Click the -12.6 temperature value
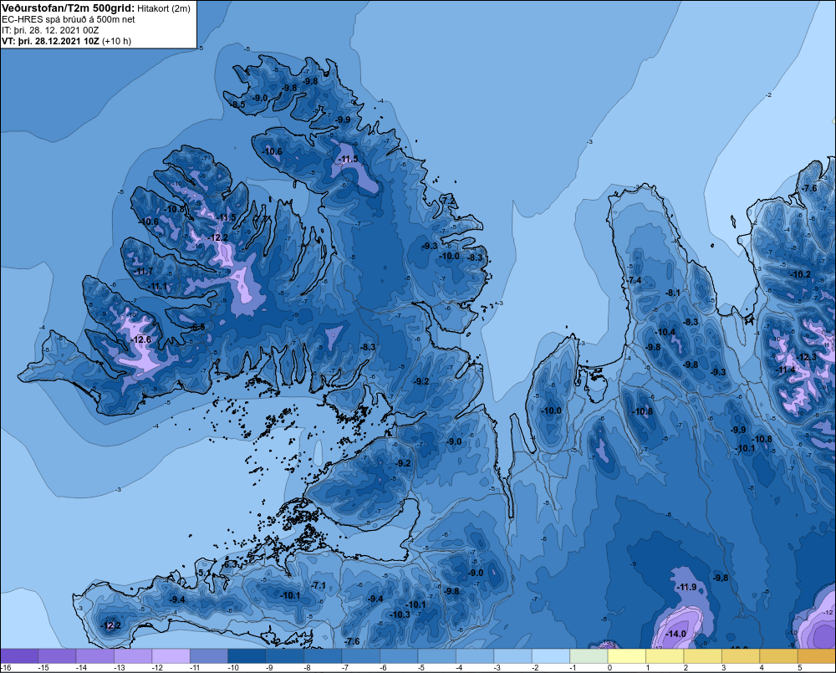Image resolution: width=836 pixels, height=673 pixels. click(x=141, y=339)
